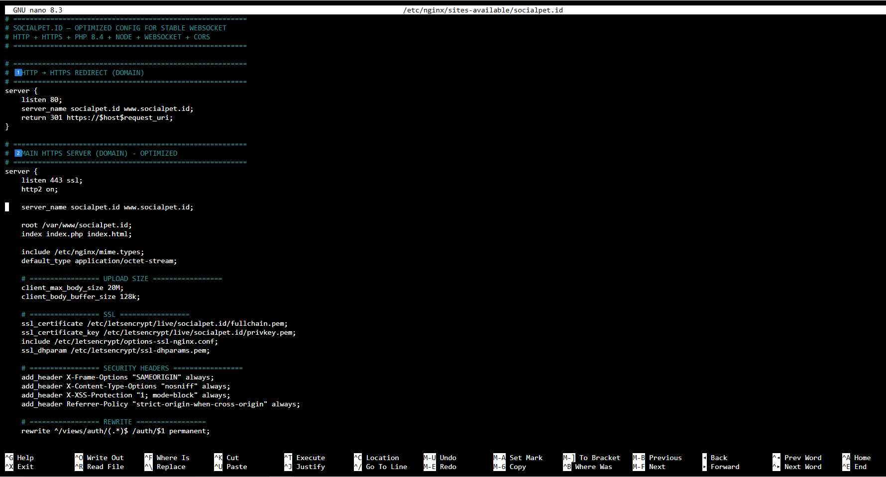Click the ^G Help shortcut
Image resolution: width=886 pixels, height=477 pixels.
click(x=19, y=458)
